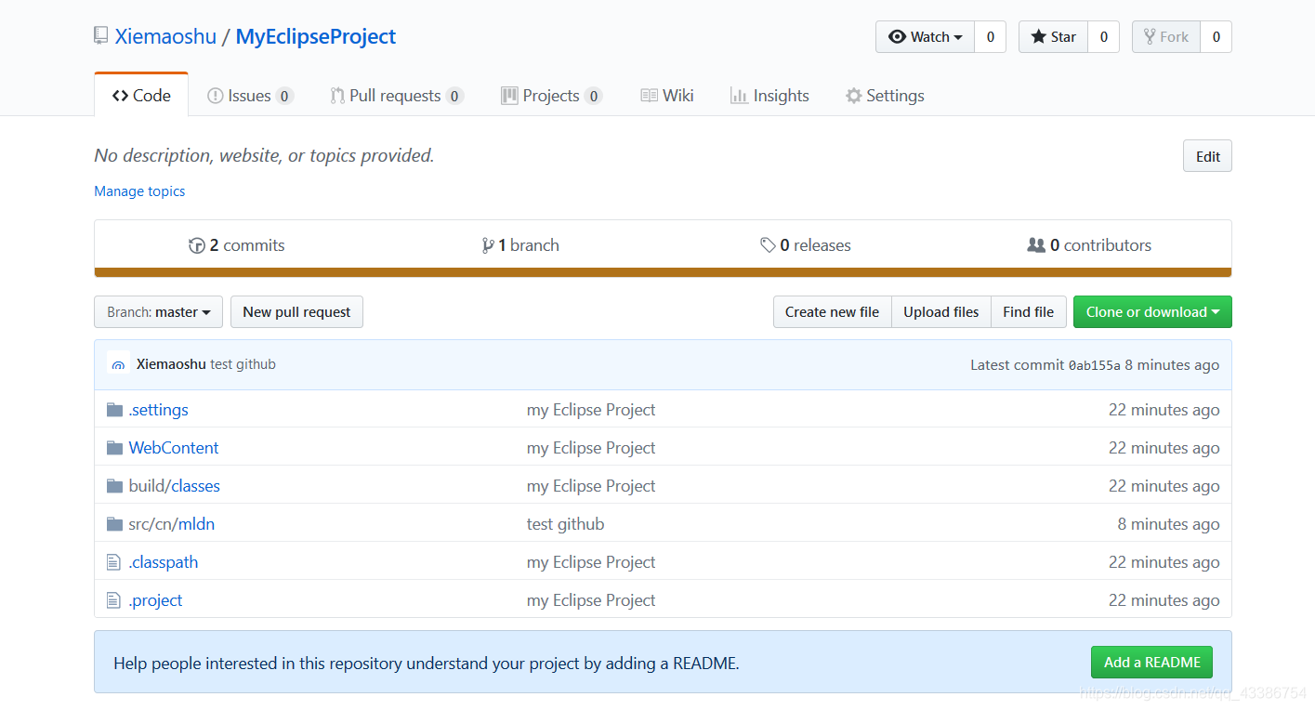The width and height of the screenshot is (1315, 710).
Task: Open the Pull requests tab
Action: tap(397, 96)
